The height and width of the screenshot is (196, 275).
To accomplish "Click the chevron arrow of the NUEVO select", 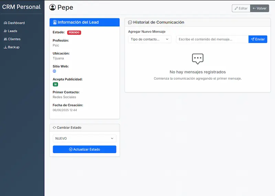I will [112, 138].
